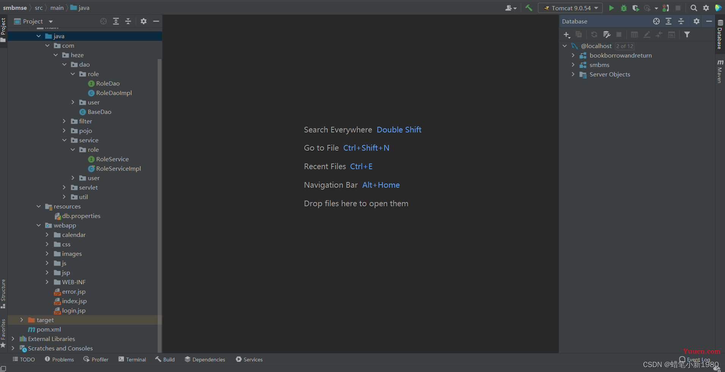Click the Database refresh icon
Screen dimensions: 725x372
tap(594, 34)
